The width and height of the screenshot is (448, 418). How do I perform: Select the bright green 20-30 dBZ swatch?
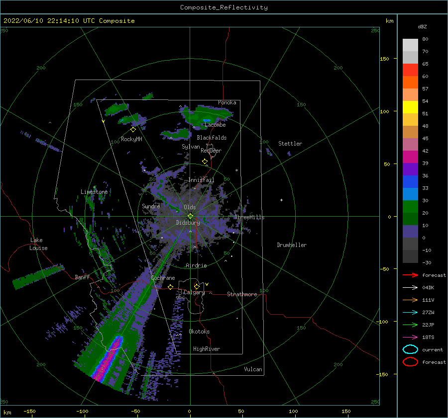[410, 207]
